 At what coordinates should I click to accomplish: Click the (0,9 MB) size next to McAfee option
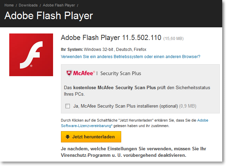coord(188,106)
